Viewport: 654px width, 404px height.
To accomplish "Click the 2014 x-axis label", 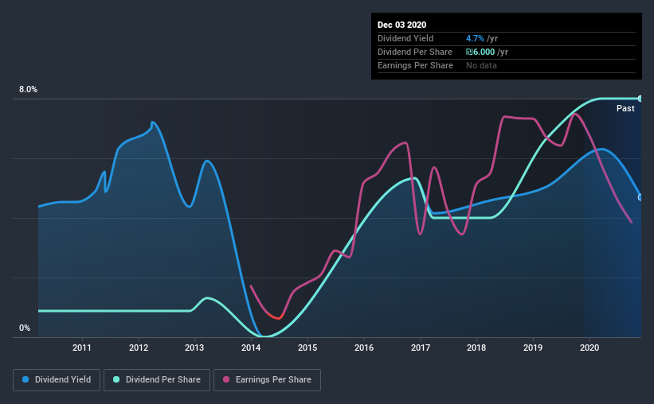I will pos(251,348).
